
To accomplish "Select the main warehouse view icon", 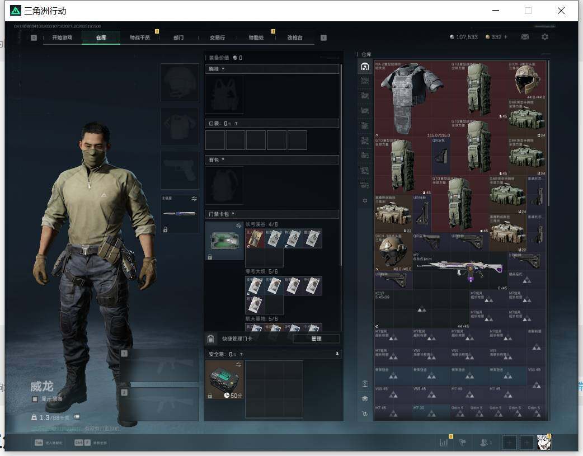I will (x=365, y=66).
